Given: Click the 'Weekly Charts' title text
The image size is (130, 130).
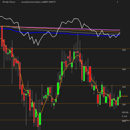Looking at the screenshot, I should click(x=9, y=2).
